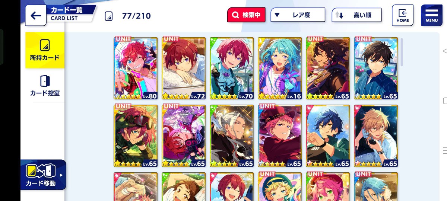The image size is (447, 201).
Task: Switch to the カード控室 tab
Action: click(45, 86)
